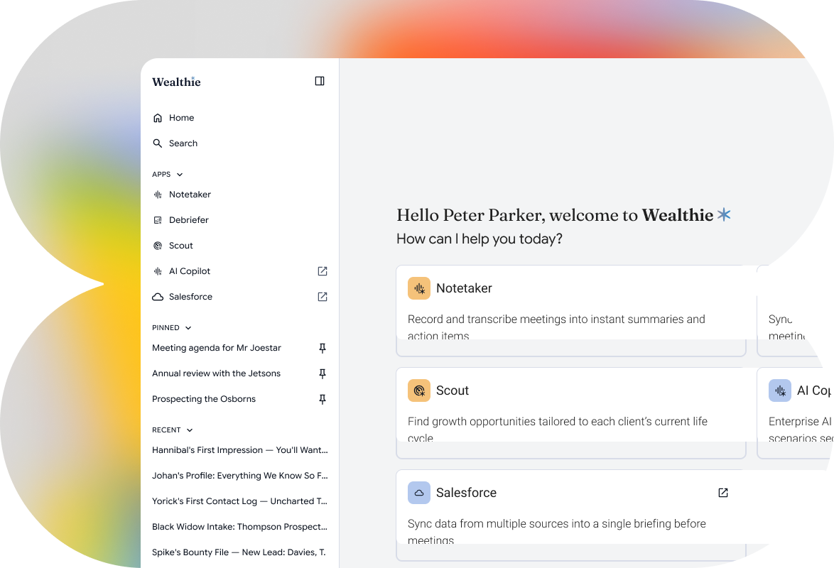Screen dimensions: 834x568
Task: Open Black Widow Intake recent item
Action: 240,527
